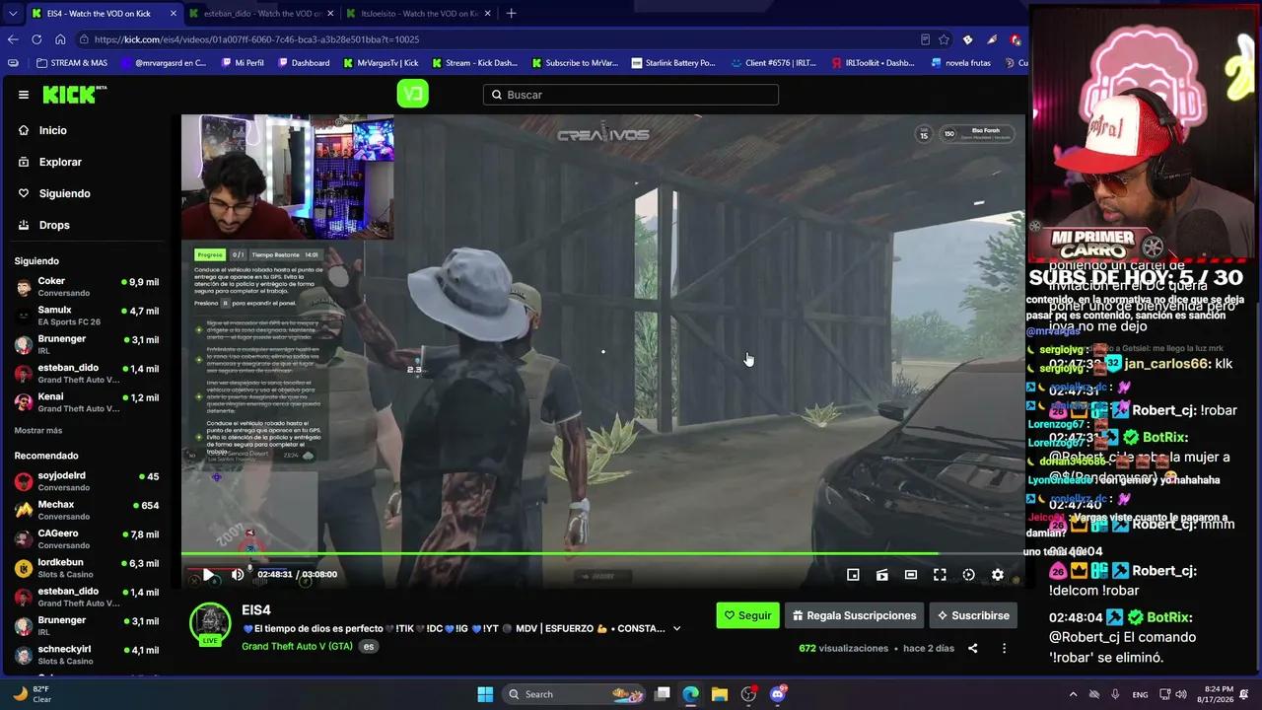
Task: Seek on the green video progress bar
Action: (602, 553)
